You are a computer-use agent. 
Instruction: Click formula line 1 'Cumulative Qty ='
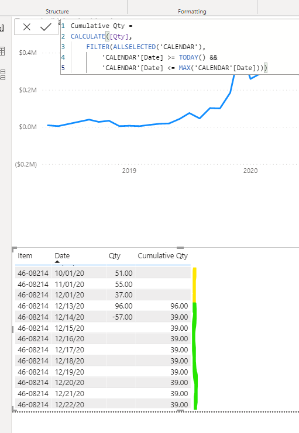101,26
